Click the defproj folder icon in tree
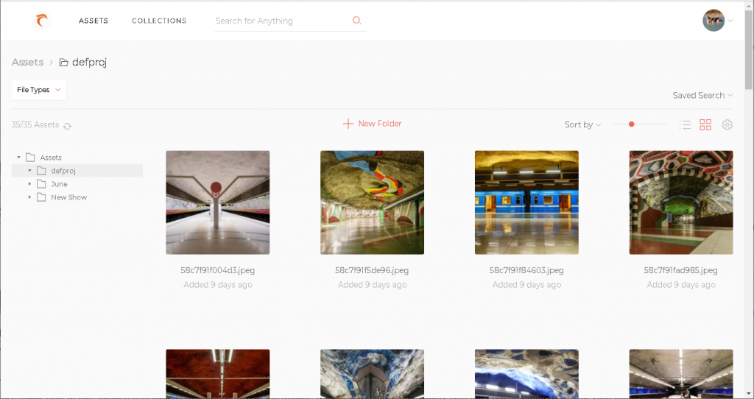754x399 pixels. [x=41, y=171]
